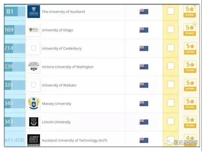Viewport: 202px width, 151px height.
Task: Click the Massey University coat of arms
Action: (34, 104)
